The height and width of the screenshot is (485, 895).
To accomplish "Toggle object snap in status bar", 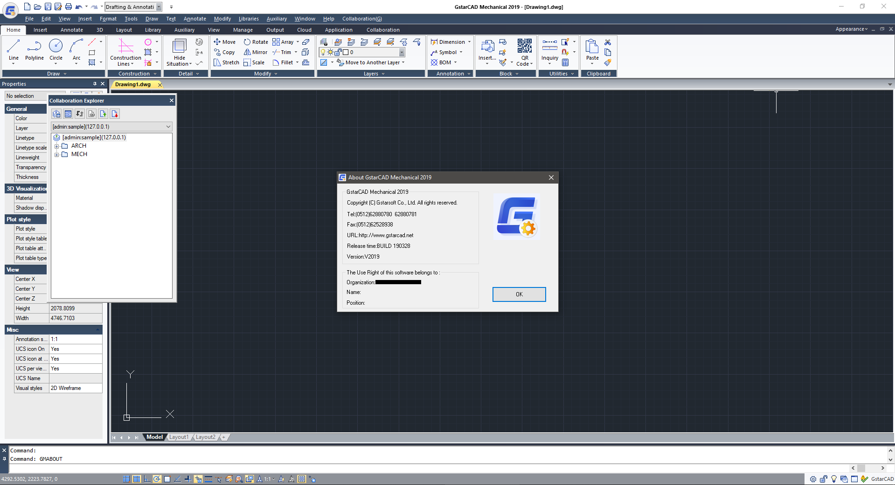I will coord(167,479).
